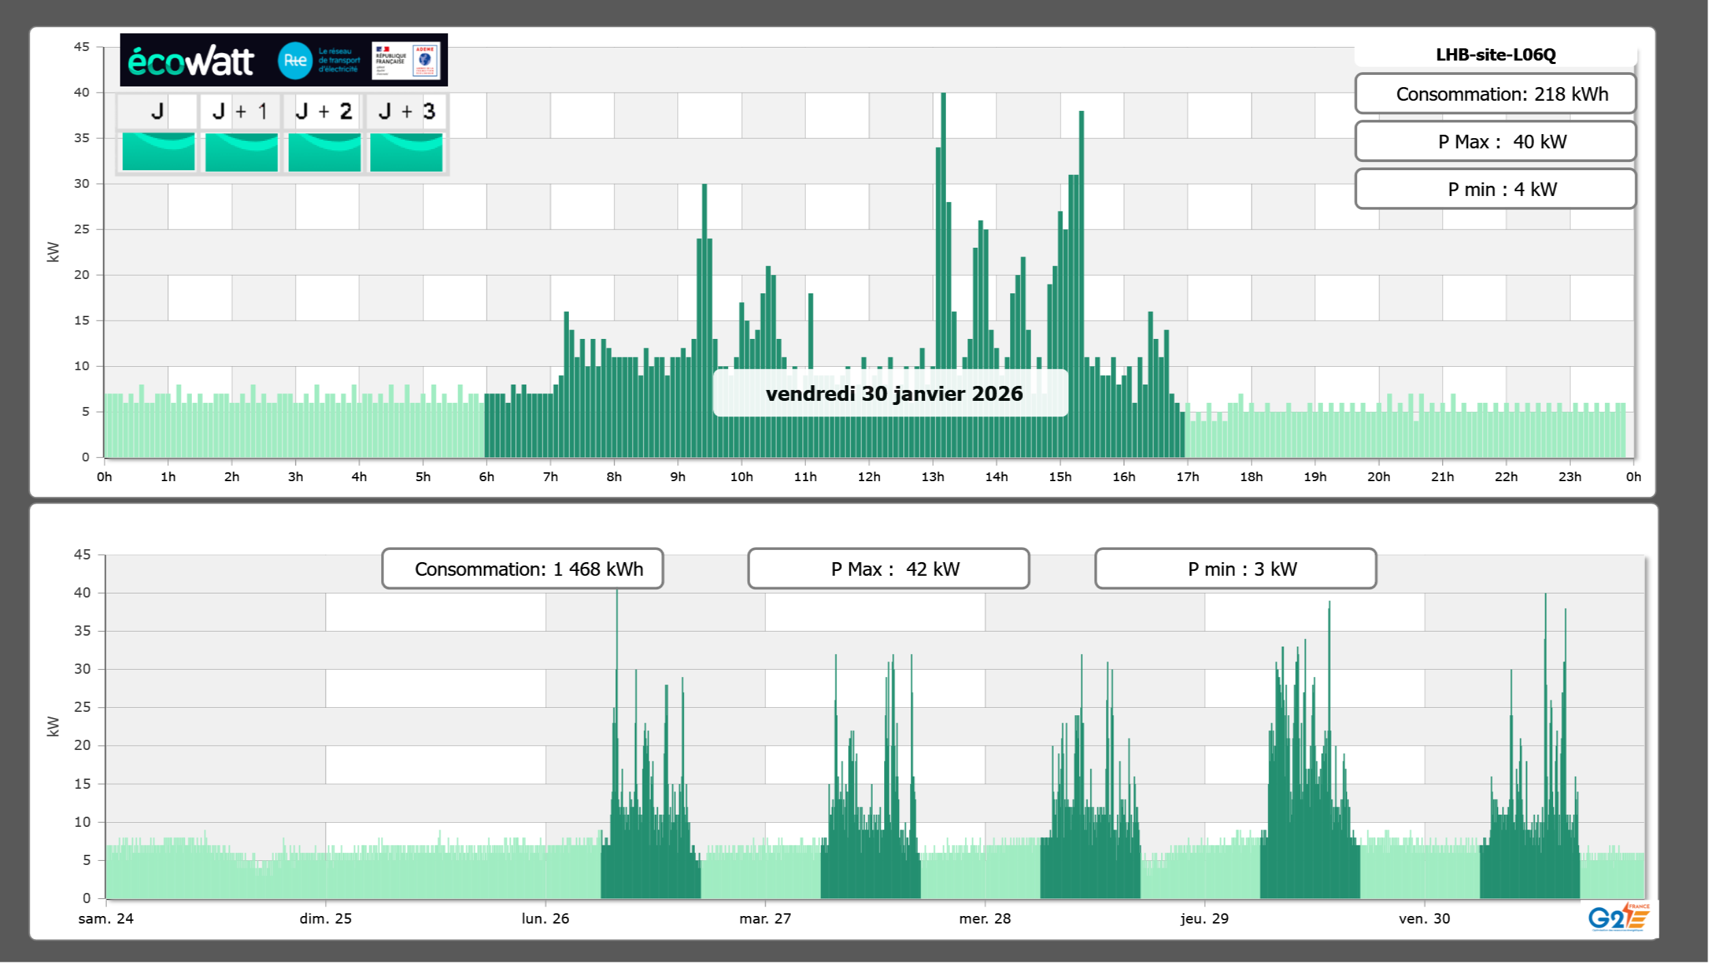Click the P min : 3 kW box
The height and width of the screenshot is (963, 1709).
tap(1235, 569)
